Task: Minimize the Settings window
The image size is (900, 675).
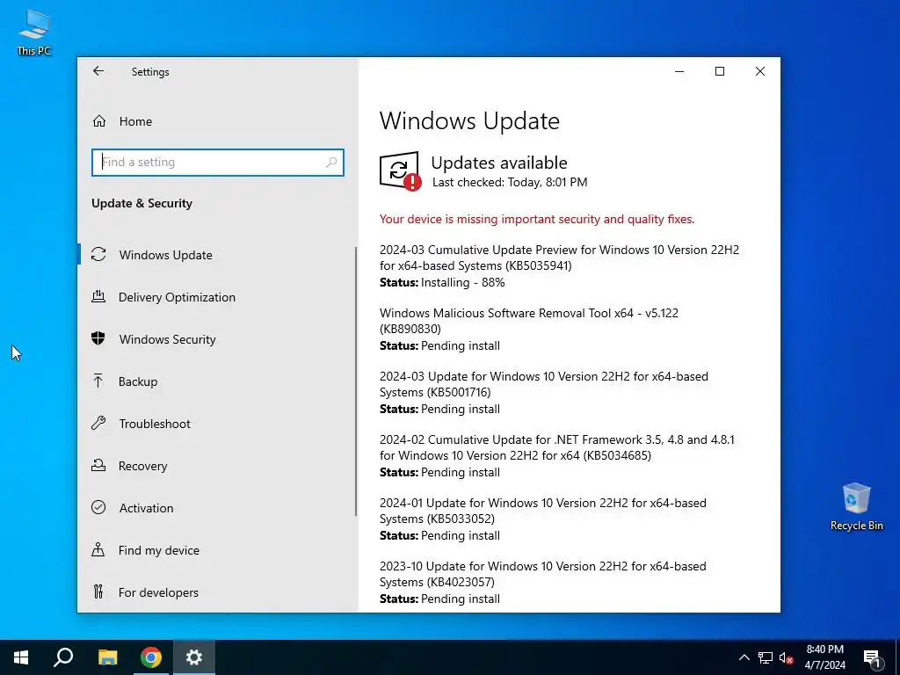Action: [679, 71]
